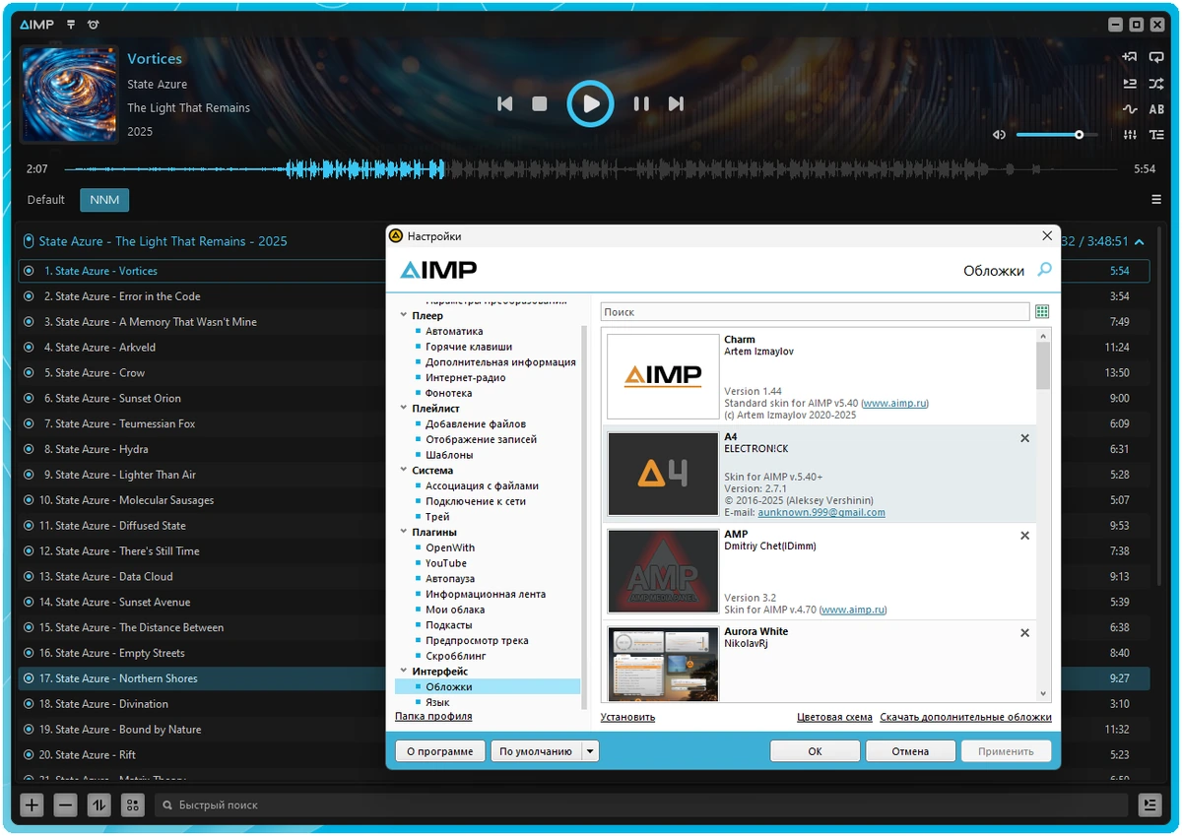Collapse the Интерфейс settings section
The height and width of the screenshot is (836, 1182).
(x=404, y=672)
